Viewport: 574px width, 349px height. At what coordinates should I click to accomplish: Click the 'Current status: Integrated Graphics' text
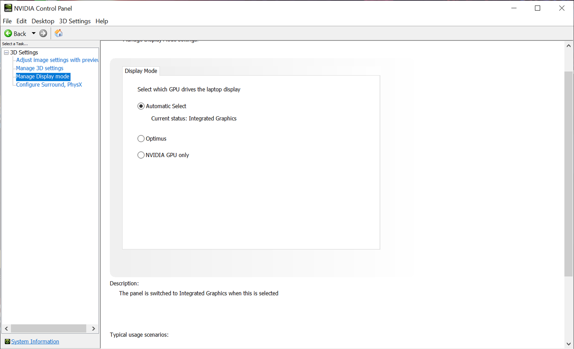[x=194, y=118]
